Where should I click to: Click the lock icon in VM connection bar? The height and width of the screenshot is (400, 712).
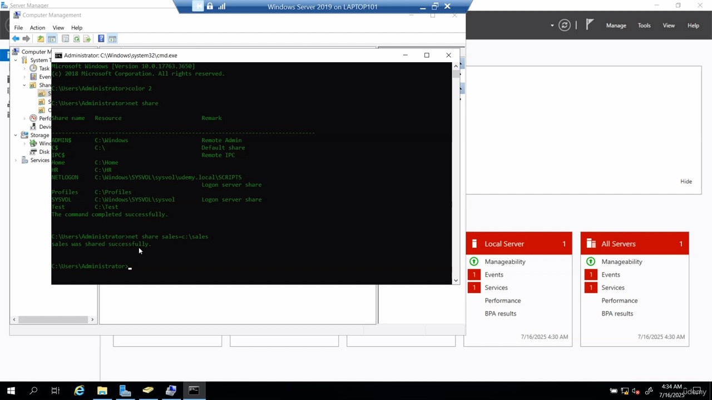pyautogui.click(x=210, y=7)
